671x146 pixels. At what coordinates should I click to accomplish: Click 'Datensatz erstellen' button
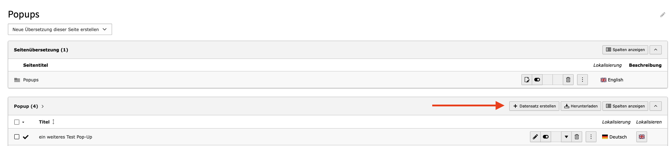534,106
